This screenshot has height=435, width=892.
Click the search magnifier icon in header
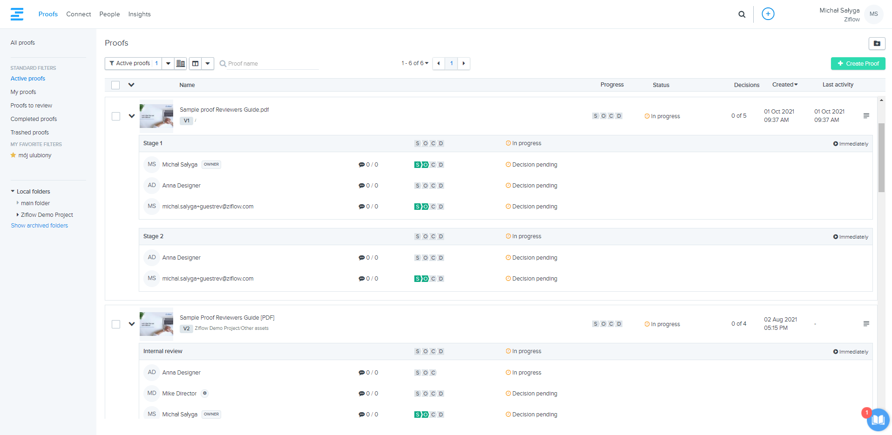tap(742, 14)
